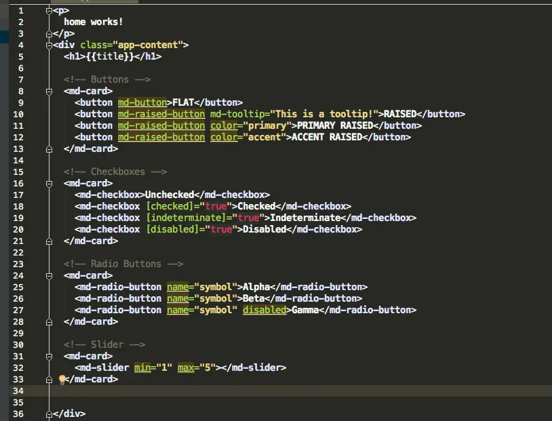The height and width of the screenshot is (421, 552).
Task: Click line number 34 in the gutter
Action: tap(18, 390)
